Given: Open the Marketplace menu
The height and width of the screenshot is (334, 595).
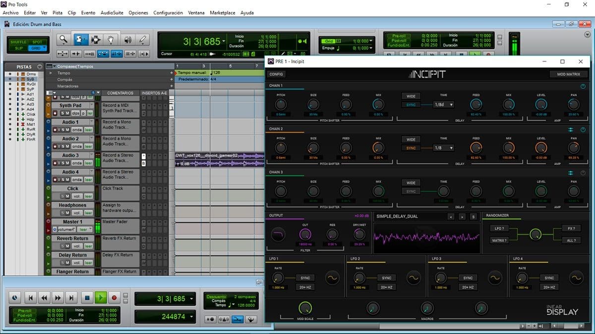Looking at the screenshot, I should pos(223,12).
